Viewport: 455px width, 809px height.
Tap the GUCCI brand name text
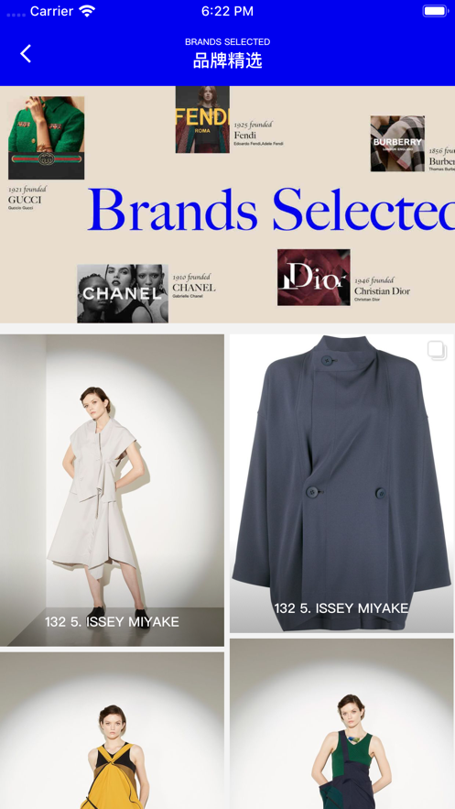[x=24, y=200]
